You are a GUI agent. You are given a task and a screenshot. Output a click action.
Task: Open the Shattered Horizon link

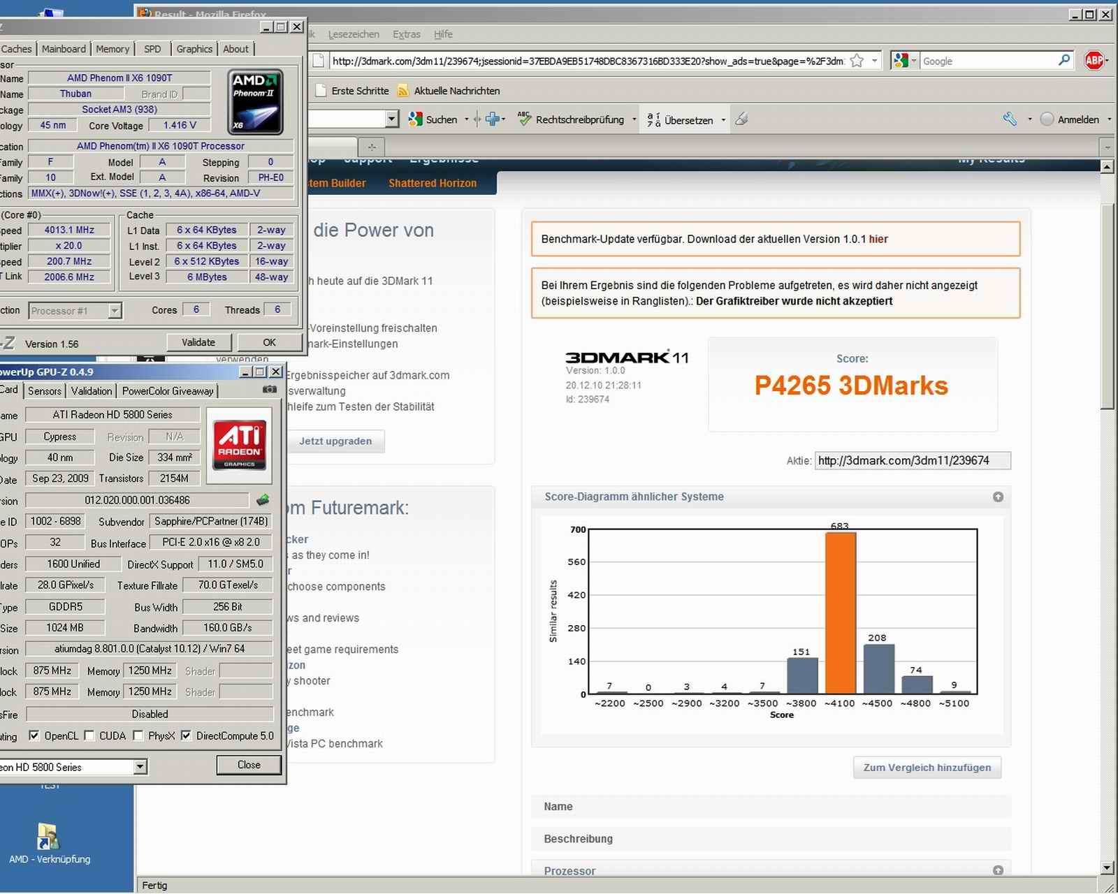[x=433, y=183]
